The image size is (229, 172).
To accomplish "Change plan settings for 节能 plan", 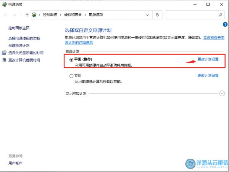I will tap(208, 75).
